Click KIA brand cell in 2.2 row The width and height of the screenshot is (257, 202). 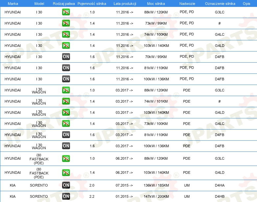(12, 196)
